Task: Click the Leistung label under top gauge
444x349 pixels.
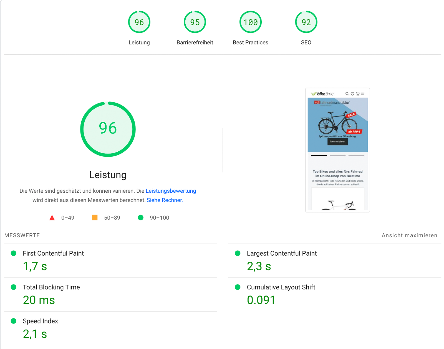Action: coord(139,42)
